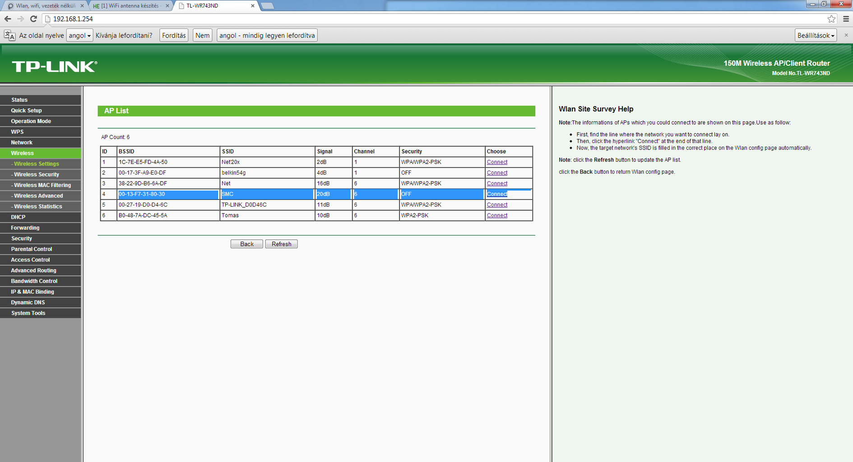Open the Wireless Advanced submenu

(41, 196)
